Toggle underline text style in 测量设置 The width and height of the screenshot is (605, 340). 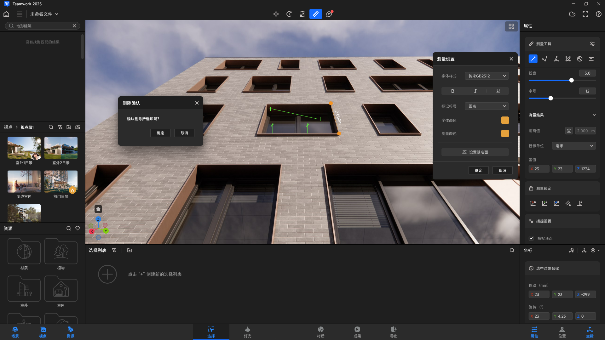click(498, 91)
